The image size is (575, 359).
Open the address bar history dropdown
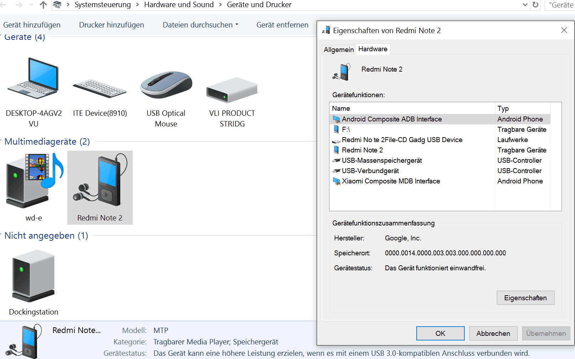525,5
